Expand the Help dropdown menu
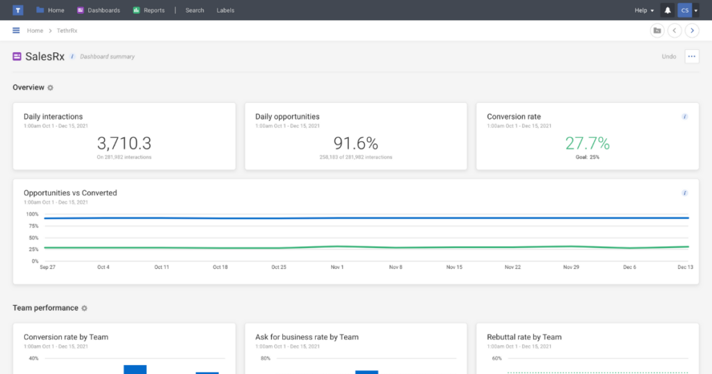This screenshot has height=374, width=712. click(644, 10)
